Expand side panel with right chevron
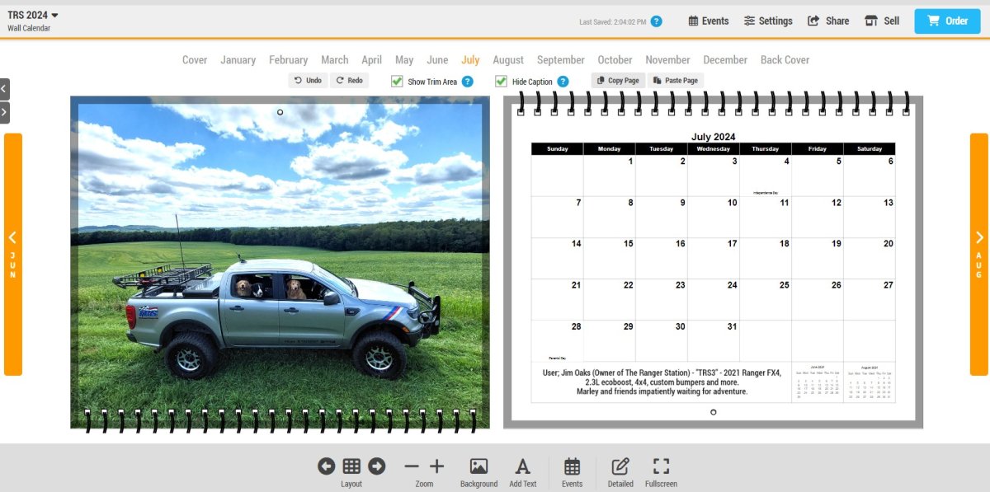Viewport: 990px width, 492px height. pos(4,112)
